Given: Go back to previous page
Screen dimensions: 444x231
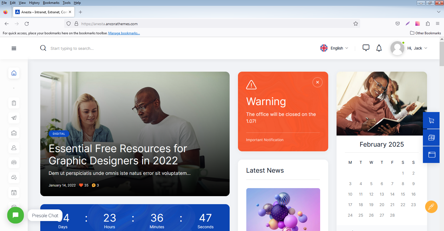Looking at the screenshot, I should coord(7,24).
